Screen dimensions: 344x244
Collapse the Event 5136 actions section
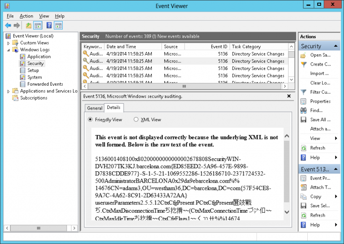335,169
